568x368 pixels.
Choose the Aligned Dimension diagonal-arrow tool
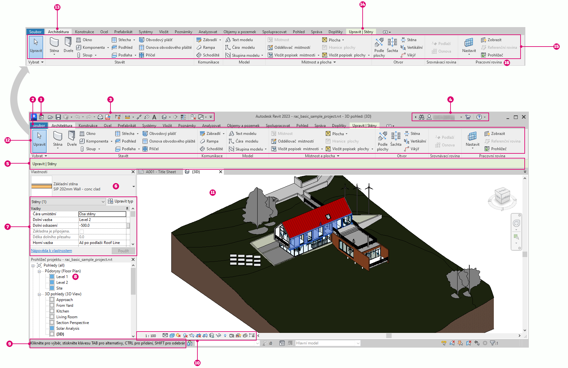pyautogui.click(x=139, y=117)
